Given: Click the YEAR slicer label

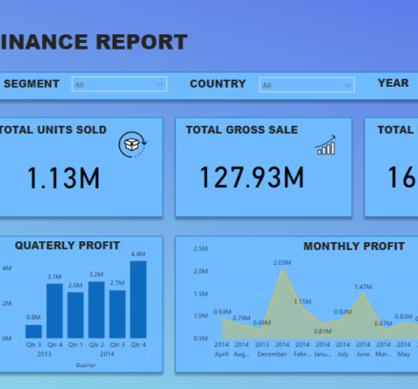Looking at the screenshot, I should [393, 83].
